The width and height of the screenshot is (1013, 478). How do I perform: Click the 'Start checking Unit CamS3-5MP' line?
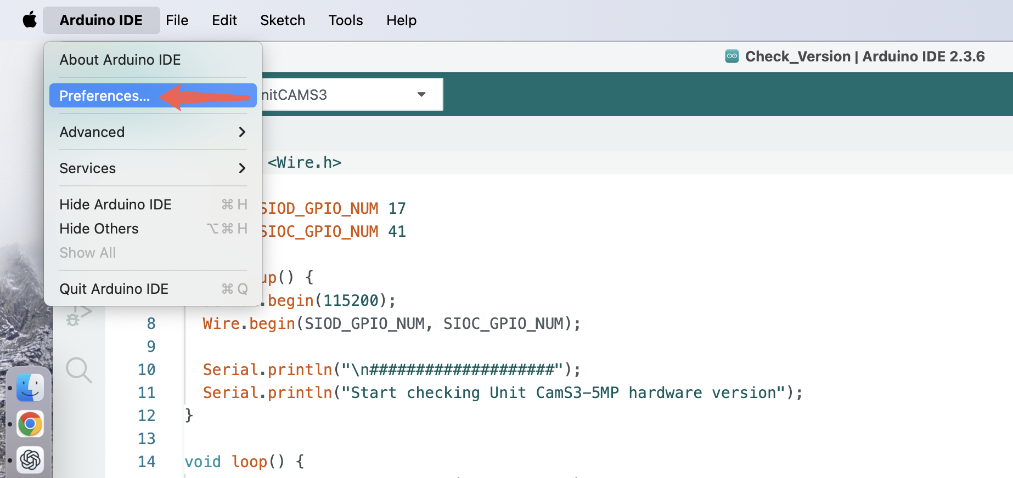point(503,392)
